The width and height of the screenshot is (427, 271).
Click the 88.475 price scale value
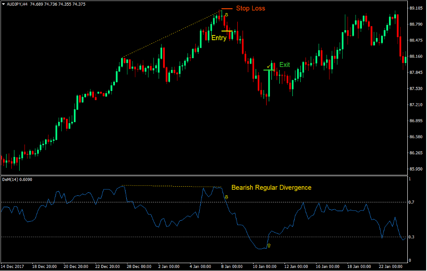point(416,41)
